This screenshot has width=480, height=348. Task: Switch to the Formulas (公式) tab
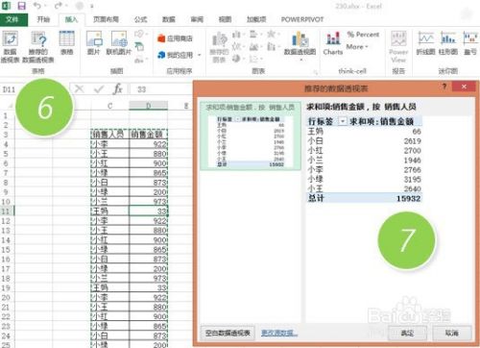click(x=140, y=19)
